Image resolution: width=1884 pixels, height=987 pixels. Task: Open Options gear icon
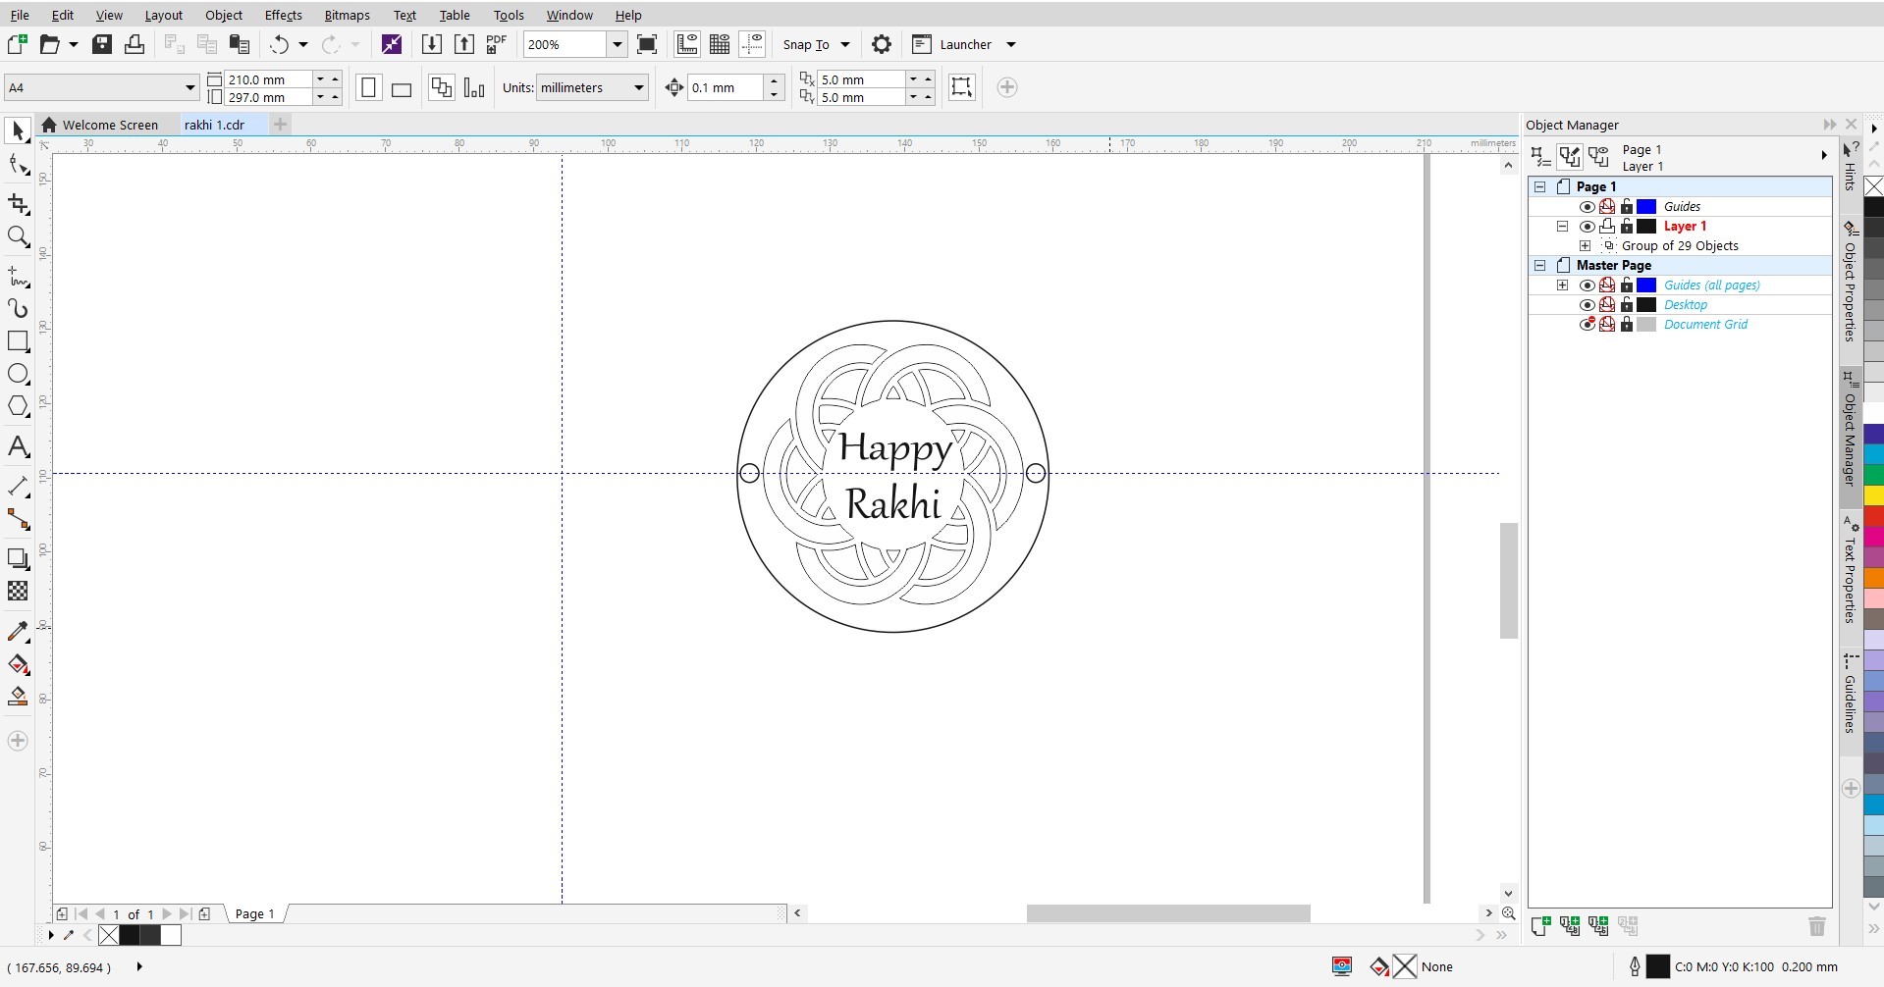(x=882, y=44)
